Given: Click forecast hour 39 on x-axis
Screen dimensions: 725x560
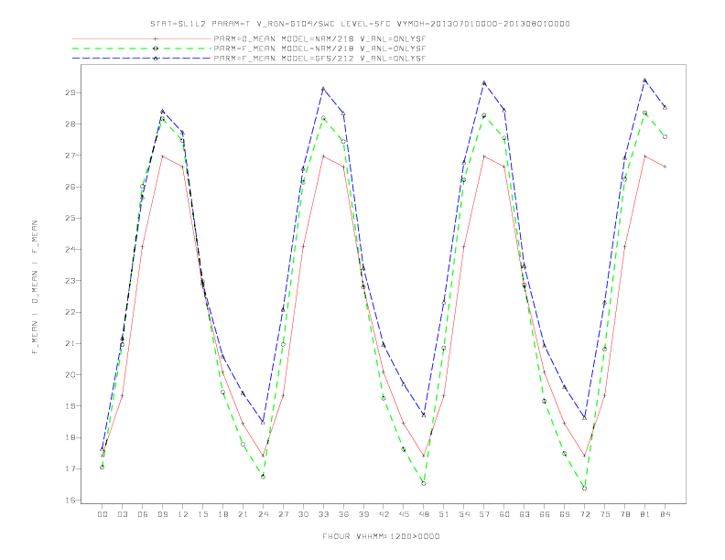Looking at the screenshot, I should [363, 514].
